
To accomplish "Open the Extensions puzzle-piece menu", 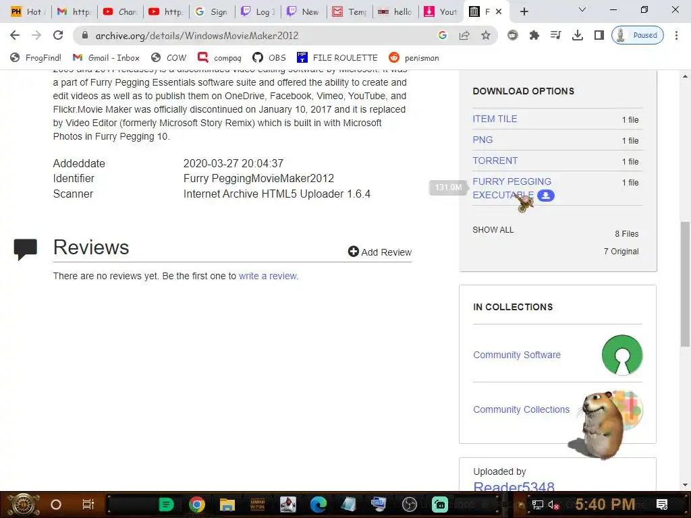I will [534, 35].
